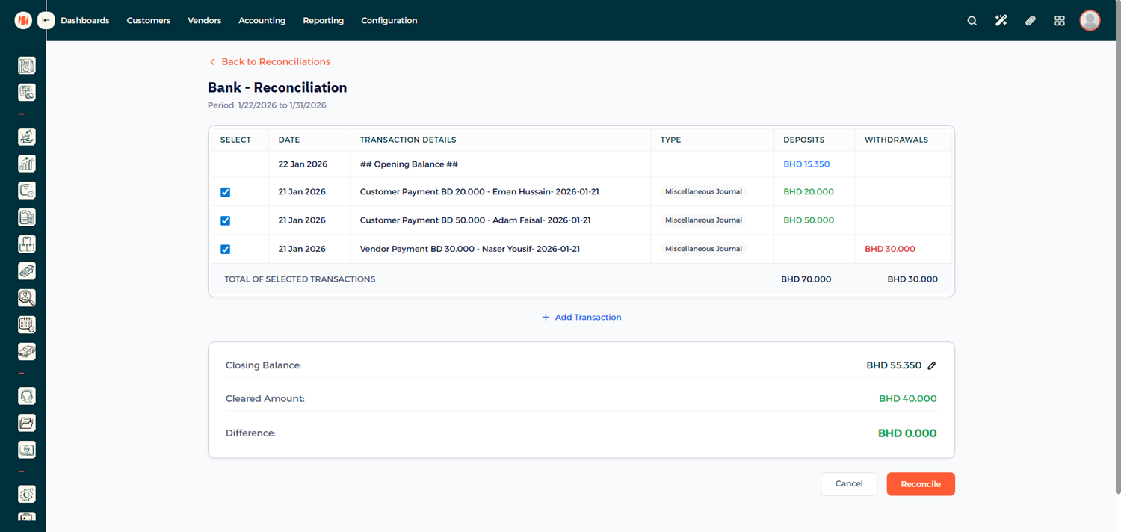
Task: Uncheck the Eman Hussain customer payment row
Action: (x=225, y=192)
